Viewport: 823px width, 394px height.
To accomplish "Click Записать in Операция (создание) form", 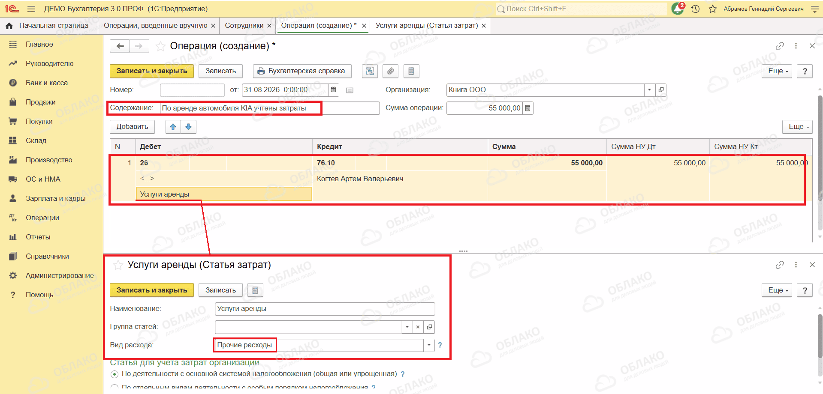I will [220, 71].
